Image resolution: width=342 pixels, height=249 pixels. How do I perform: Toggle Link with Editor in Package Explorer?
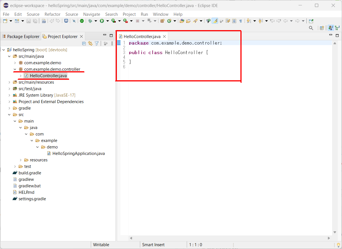click(90, 43)
